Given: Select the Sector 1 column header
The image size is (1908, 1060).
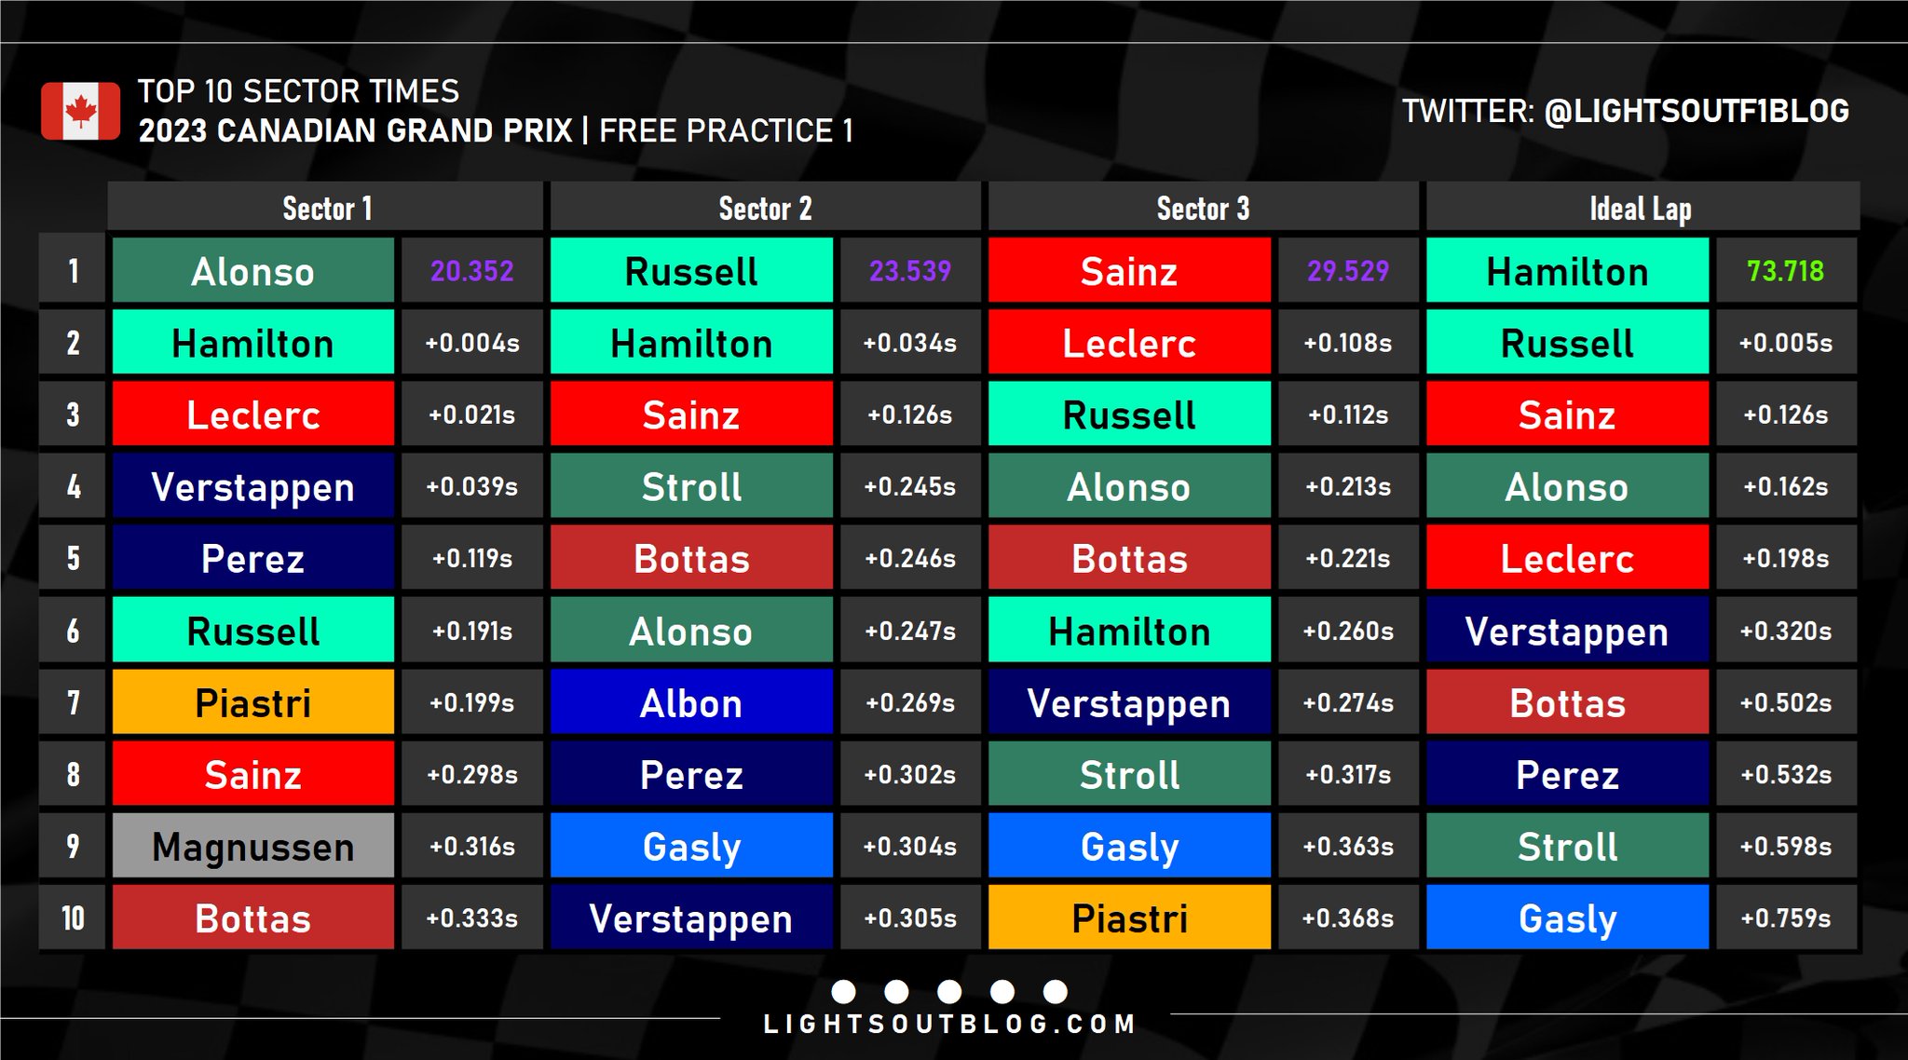Looking at the screenshot, I should coord(326,208).
